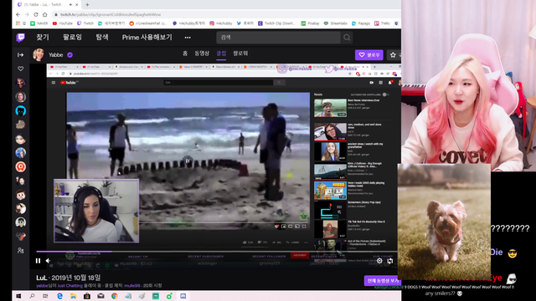The width and height of the screenshot is (536, 301).
Task: Click the Yabbe channel name
Action: (x=55, y=55)
